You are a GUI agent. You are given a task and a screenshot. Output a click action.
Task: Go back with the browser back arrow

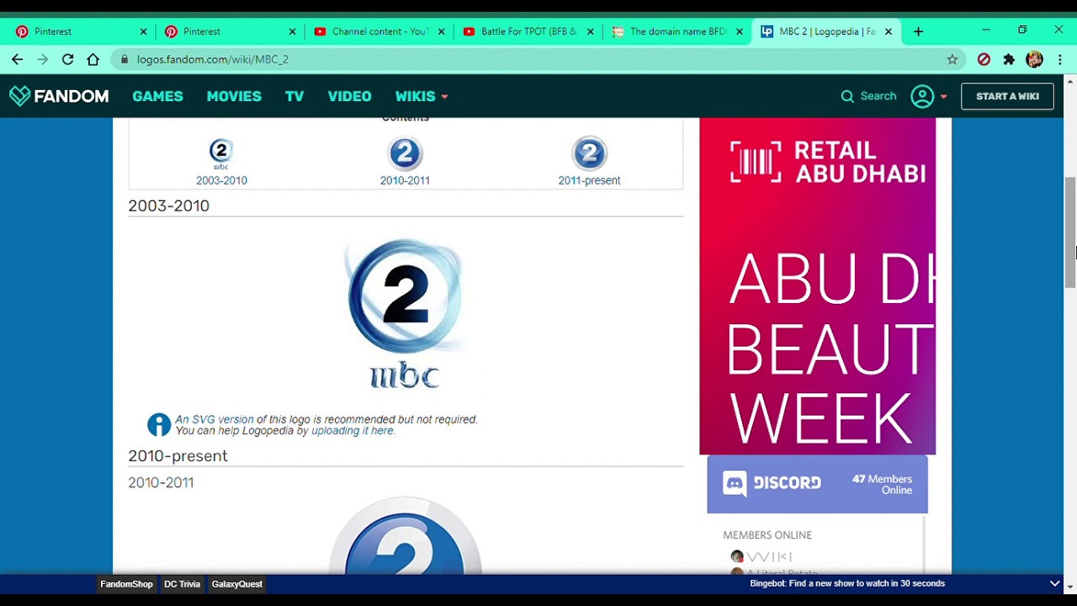(17, 60)
